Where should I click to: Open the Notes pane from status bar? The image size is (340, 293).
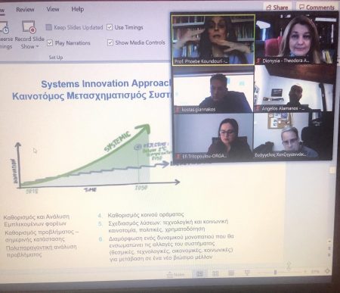[175, 275]
